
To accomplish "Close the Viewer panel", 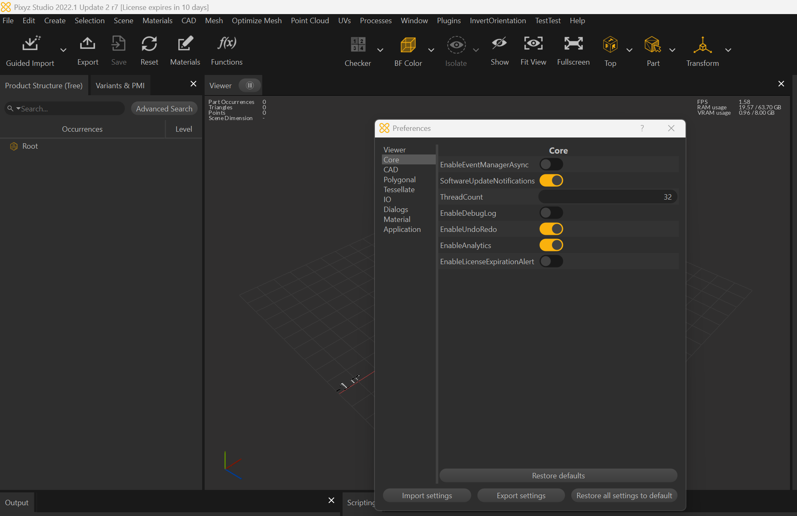I will click(781, 84).
